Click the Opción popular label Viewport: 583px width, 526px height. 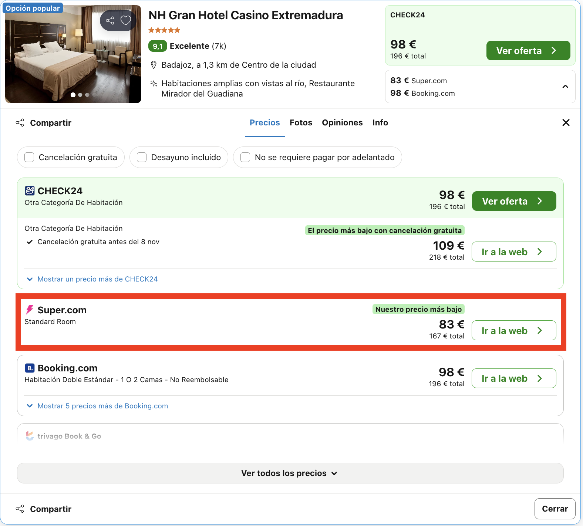33,8
